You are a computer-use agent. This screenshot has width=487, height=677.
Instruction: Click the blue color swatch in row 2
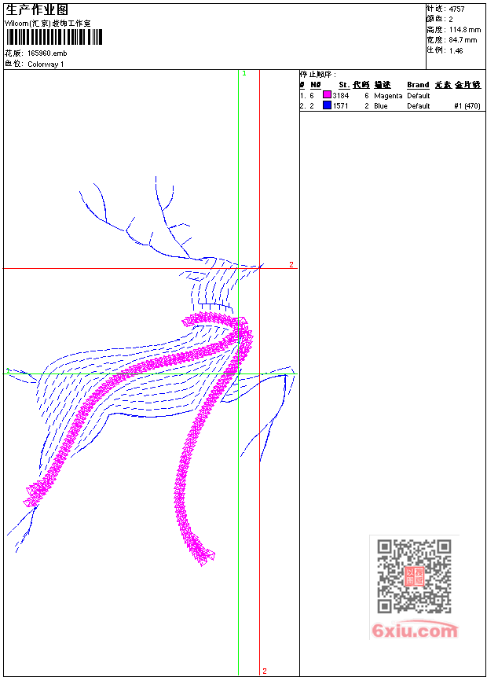[x=327, y=105]
